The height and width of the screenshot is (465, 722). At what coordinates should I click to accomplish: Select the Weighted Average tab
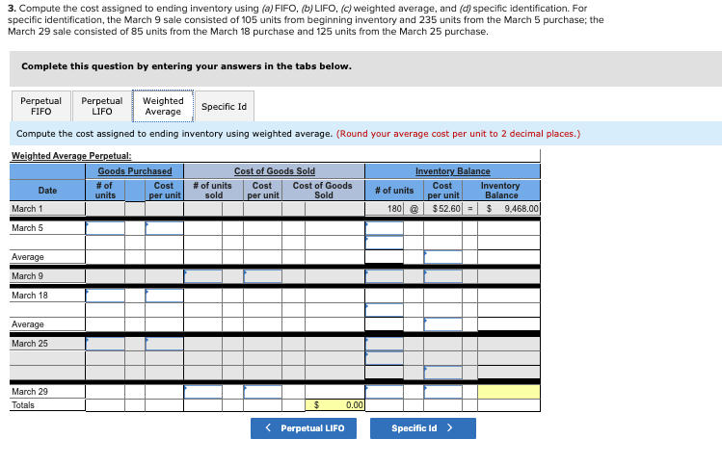pos(163,106)
